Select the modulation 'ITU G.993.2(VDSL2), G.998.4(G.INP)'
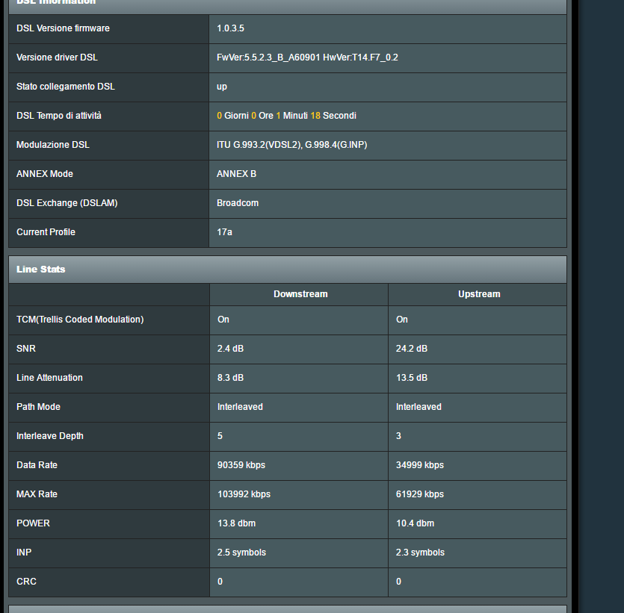Screen dimensions: 624x613 tap(291, 145)
